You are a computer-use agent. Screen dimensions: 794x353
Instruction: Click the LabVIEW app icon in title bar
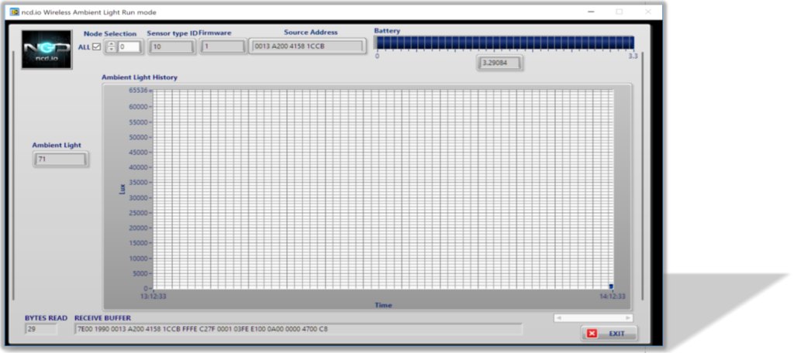pos(15,12)
